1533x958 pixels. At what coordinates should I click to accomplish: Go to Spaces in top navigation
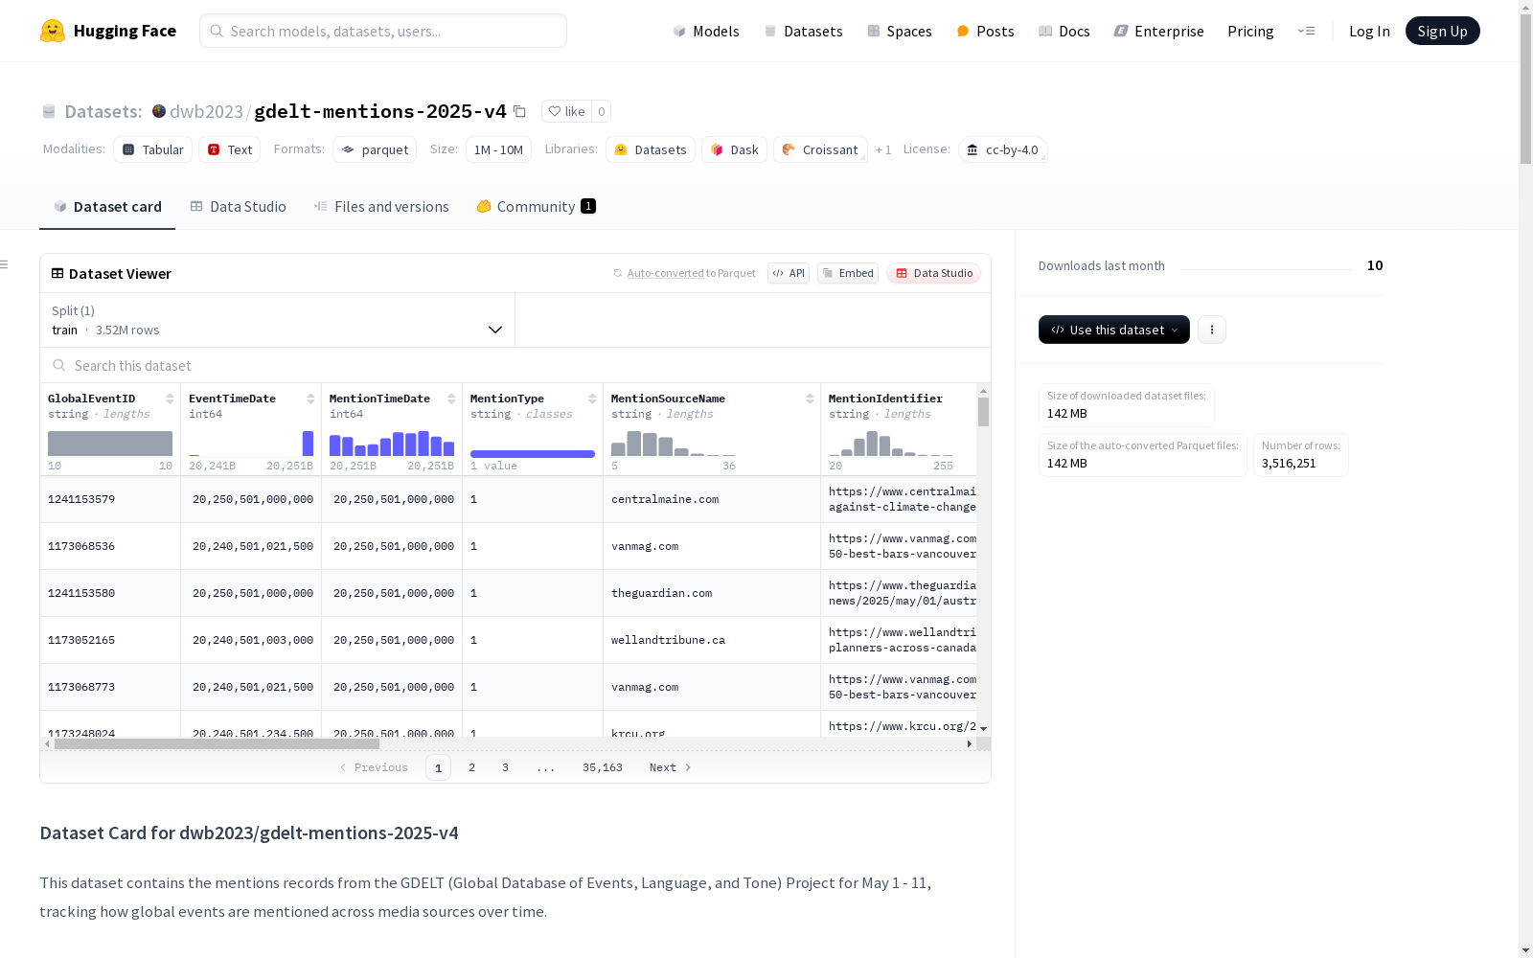pyautogui.click(x=900, y=31)
